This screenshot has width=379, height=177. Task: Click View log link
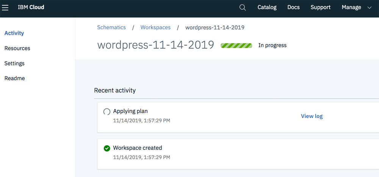pyautogui.click(x=312, y=116)
